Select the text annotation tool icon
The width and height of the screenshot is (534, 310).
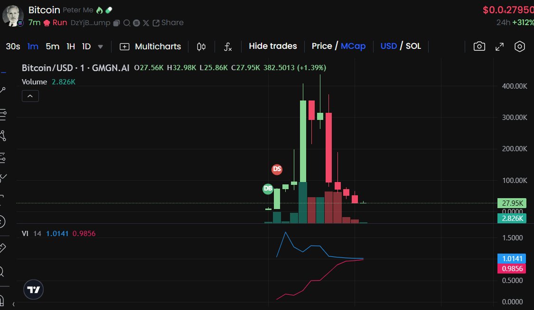(x=2, y=201)
